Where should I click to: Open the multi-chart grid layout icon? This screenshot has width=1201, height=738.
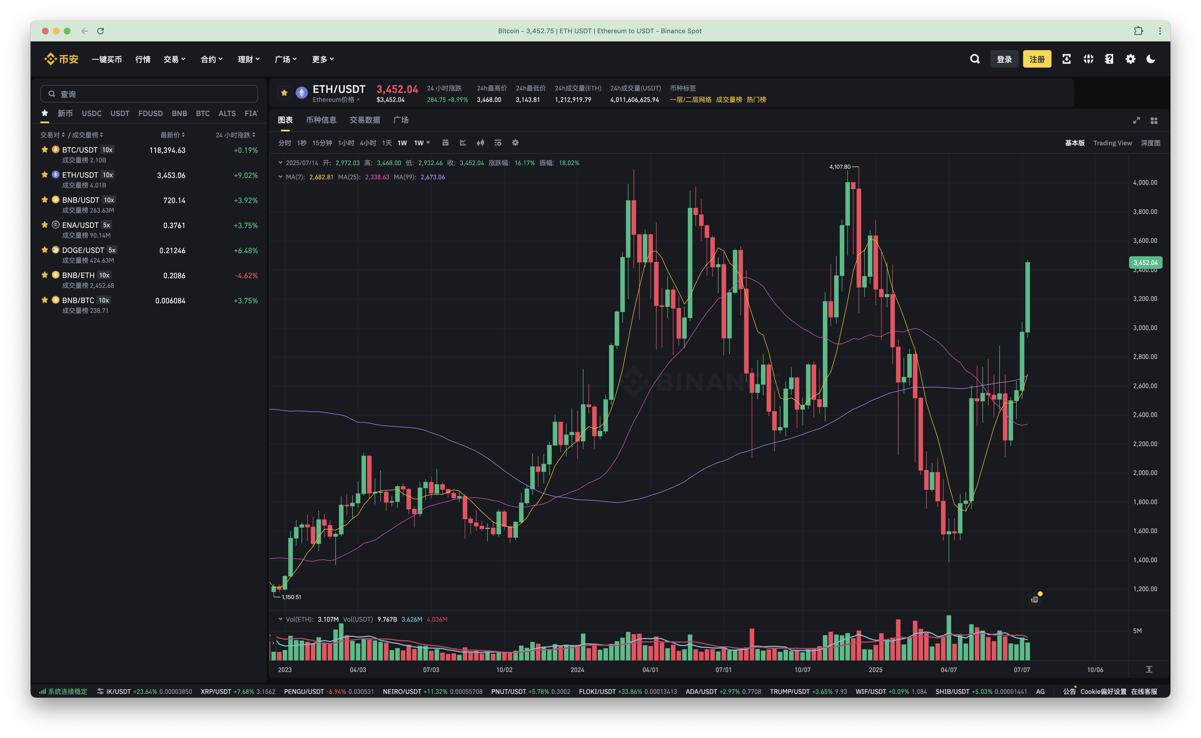pyautogui.click(x=1154, y=120)
